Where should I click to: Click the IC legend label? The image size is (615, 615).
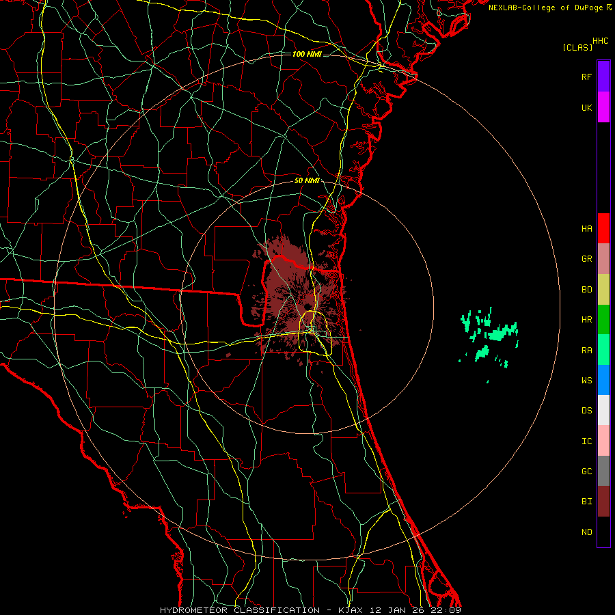coord(586,441)
